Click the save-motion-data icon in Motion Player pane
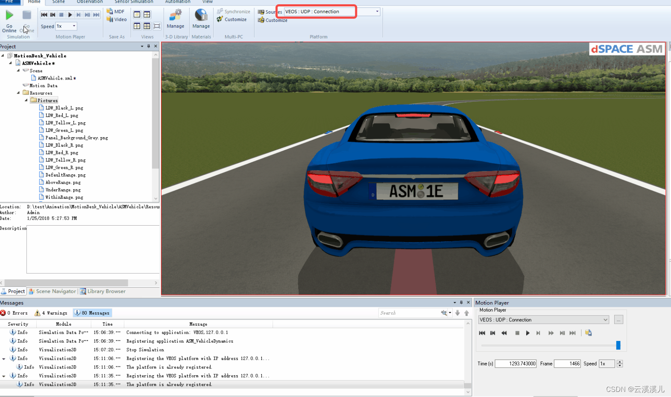The height and width of the screenshot is (397, 671). coord(589,333)
